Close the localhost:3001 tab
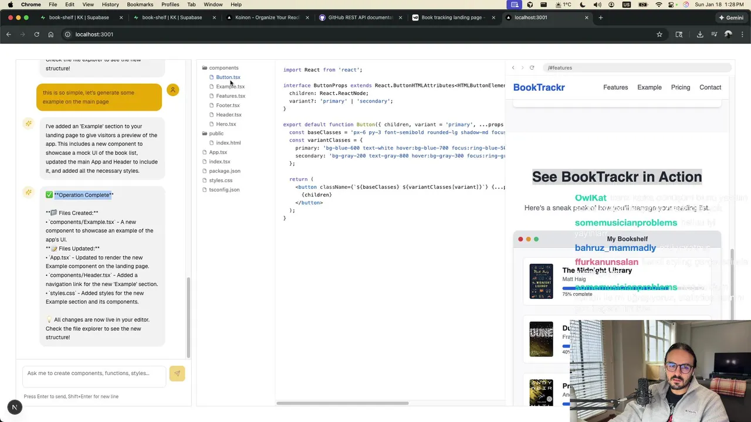This screenshot has width=751, height=422. (x=586, y=18)
